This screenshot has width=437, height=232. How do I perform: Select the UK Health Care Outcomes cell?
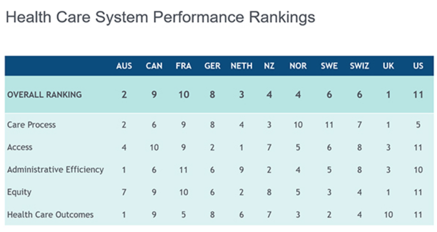coord(388,215)
